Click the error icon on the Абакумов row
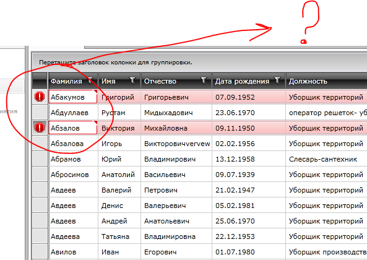The height and width of the screenshot is (260, 367). tap(40, 97)
